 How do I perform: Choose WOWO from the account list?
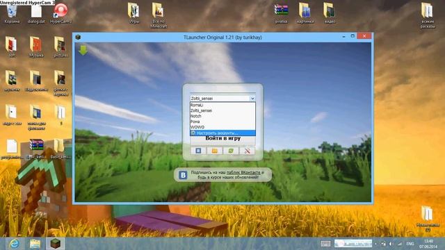pyautogui.click(x=222, y=127)
